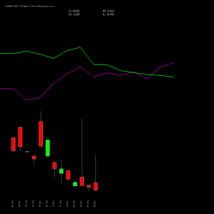The width and height of the screenshot is (214, 214).
Task: Click the '12' date label on the x-axis
Action: click(33, 204)
